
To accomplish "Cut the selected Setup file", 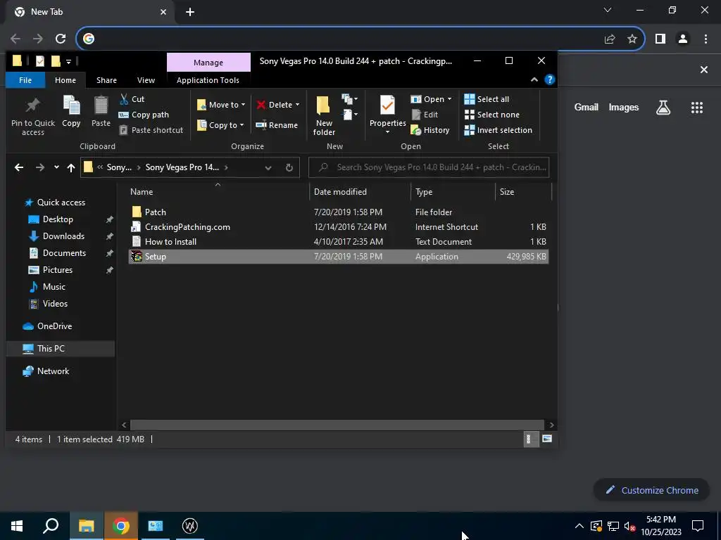I will pyautogui.click(x=132, y=99).
